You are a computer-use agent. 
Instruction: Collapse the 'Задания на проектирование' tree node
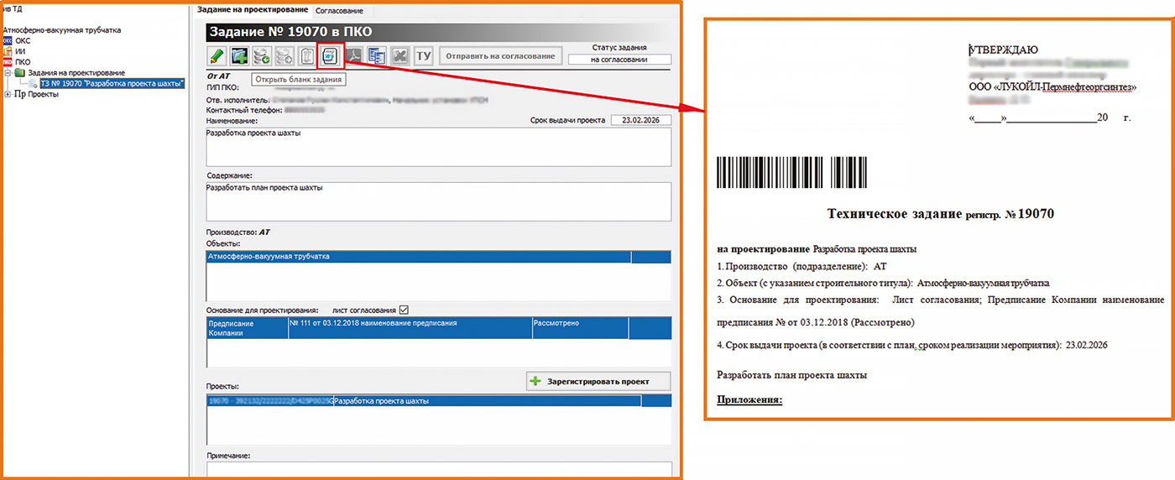pos(8,73)
